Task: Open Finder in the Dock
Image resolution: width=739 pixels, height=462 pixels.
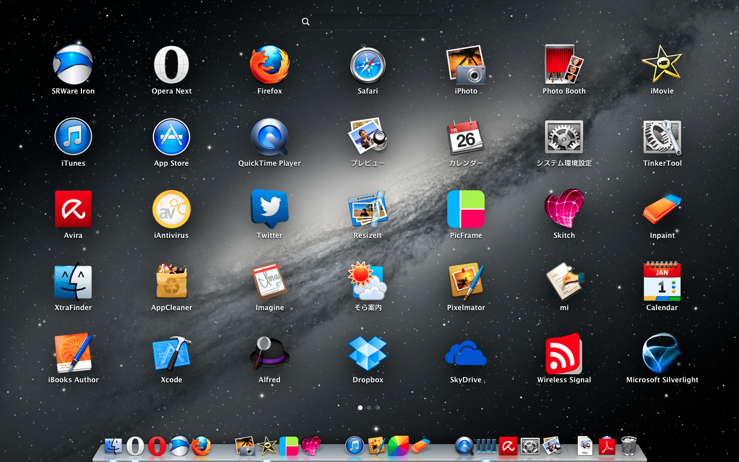Action: click(x=113, y=446)
